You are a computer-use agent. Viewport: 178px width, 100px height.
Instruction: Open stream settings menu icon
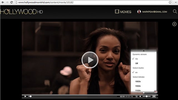(x=137, y=96)
